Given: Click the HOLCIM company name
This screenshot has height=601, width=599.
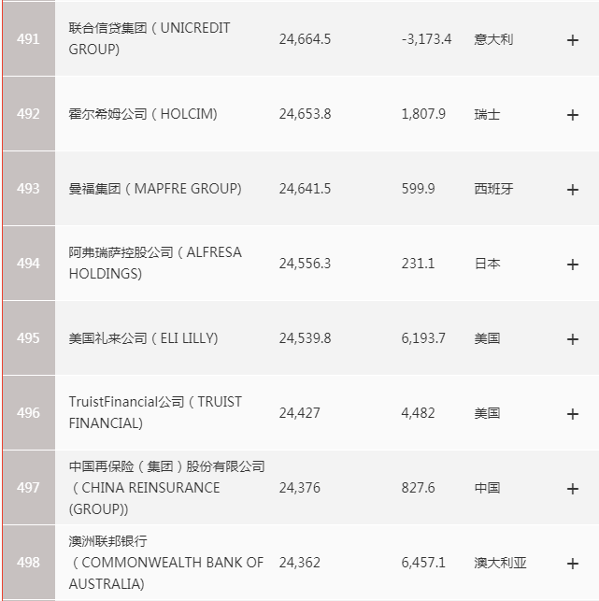Looking at the screenshot, I should 143,114.
